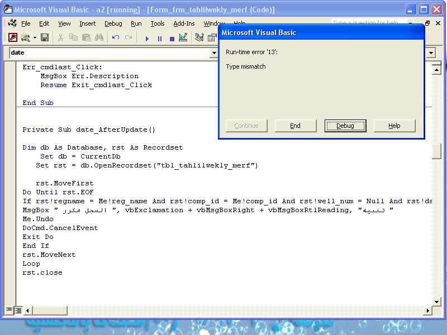This screenshot has width=447, height=335.
Task: Click the Reset stop icon
Action: (x=172, y=39)
